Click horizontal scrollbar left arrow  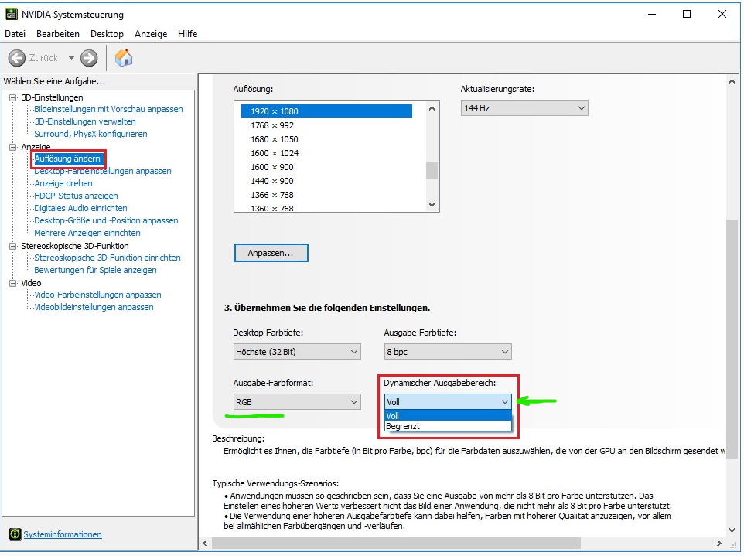(x=205, y=543)
